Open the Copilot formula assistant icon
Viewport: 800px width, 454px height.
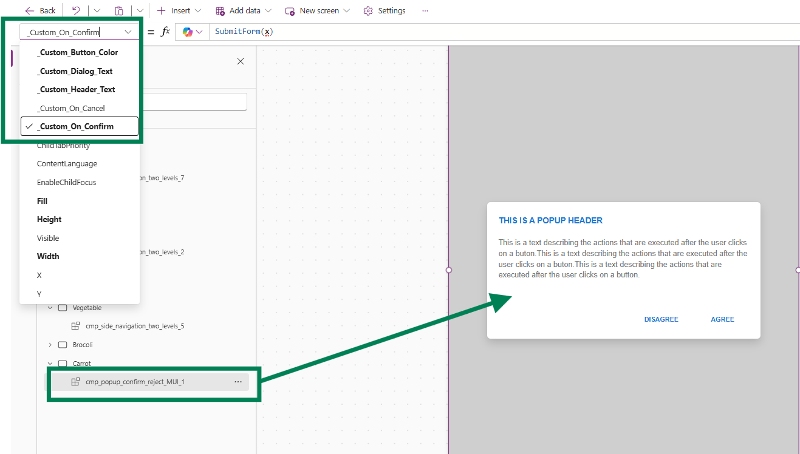point(188,32)
